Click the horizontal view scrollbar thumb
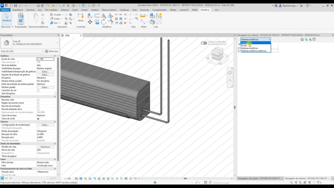 click(185, 179)
